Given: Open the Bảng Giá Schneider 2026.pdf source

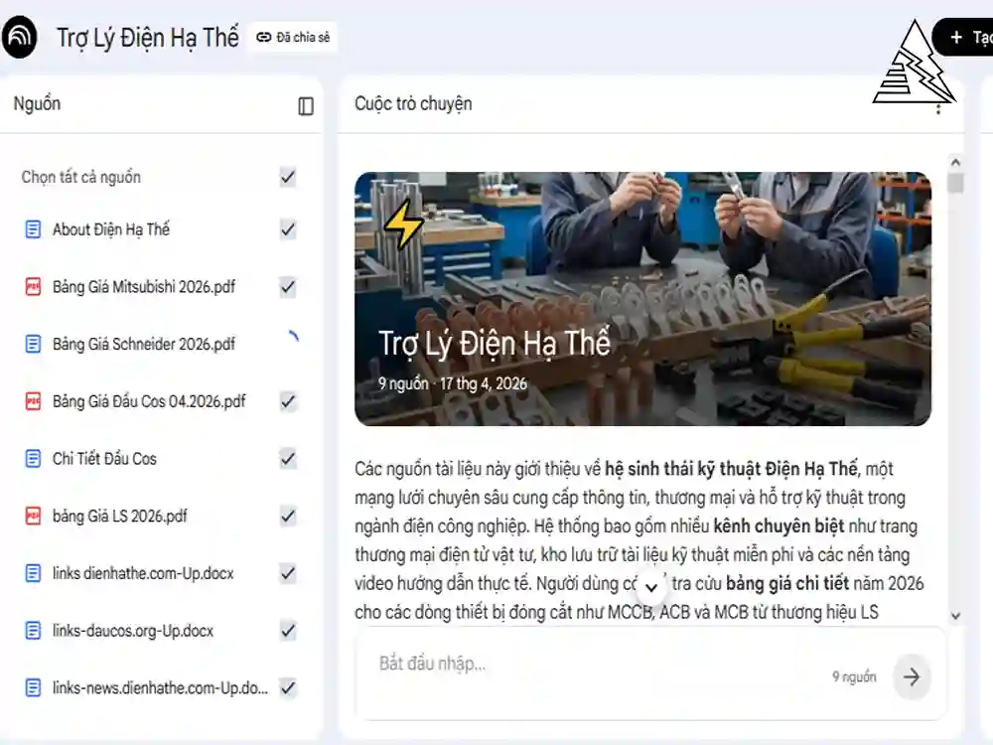Looking at the screenshot, I should (x=144, y=344).
